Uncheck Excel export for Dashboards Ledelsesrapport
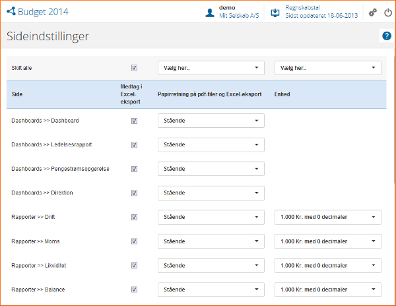396x306 pixels. 135,145
